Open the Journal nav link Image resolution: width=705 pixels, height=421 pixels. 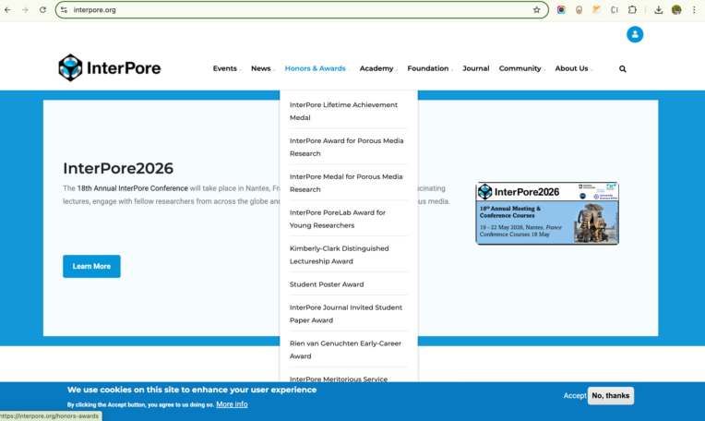[476, 68]
